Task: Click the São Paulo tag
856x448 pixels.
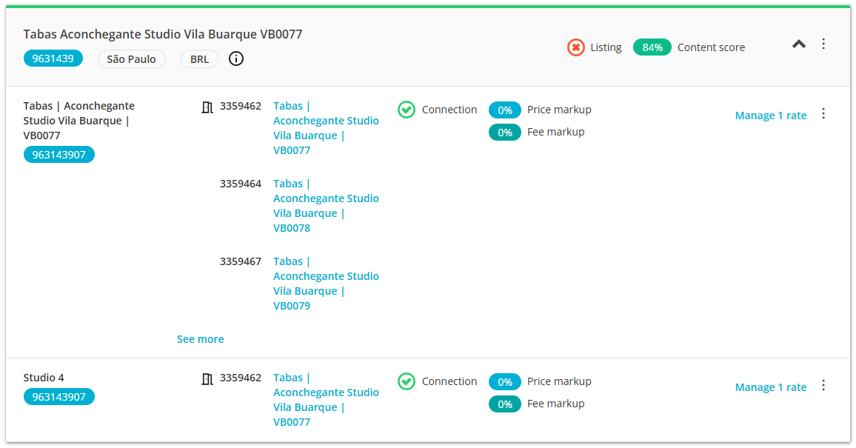Action: pyautogui.click(x=132, y=59)
